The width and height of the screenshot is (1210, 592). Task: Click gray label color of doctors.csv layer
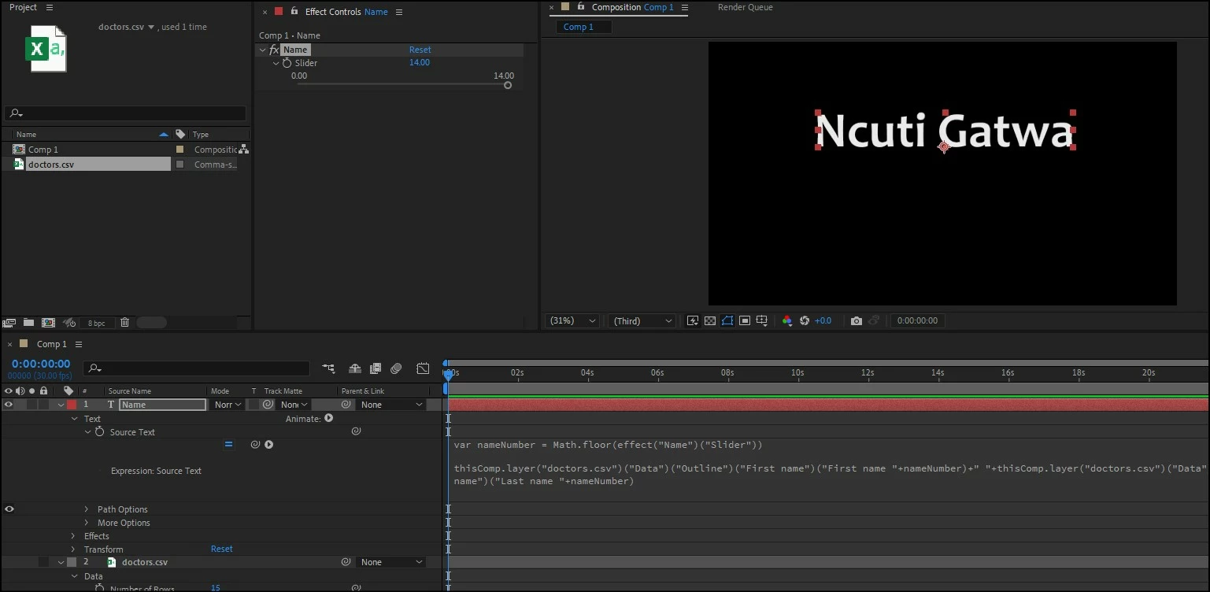[72, 562]
